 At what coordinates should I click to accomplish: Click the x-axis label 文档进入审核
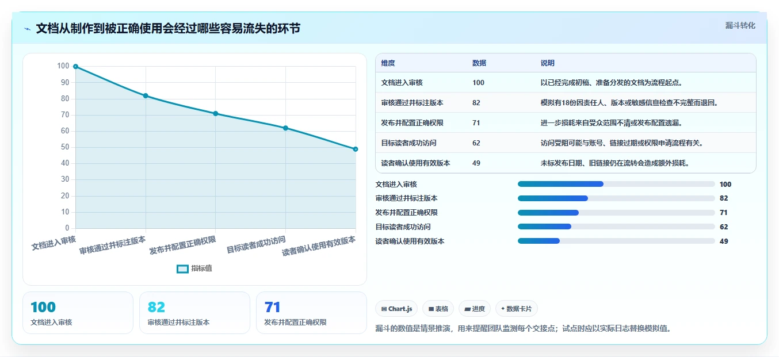click(54, 242)
